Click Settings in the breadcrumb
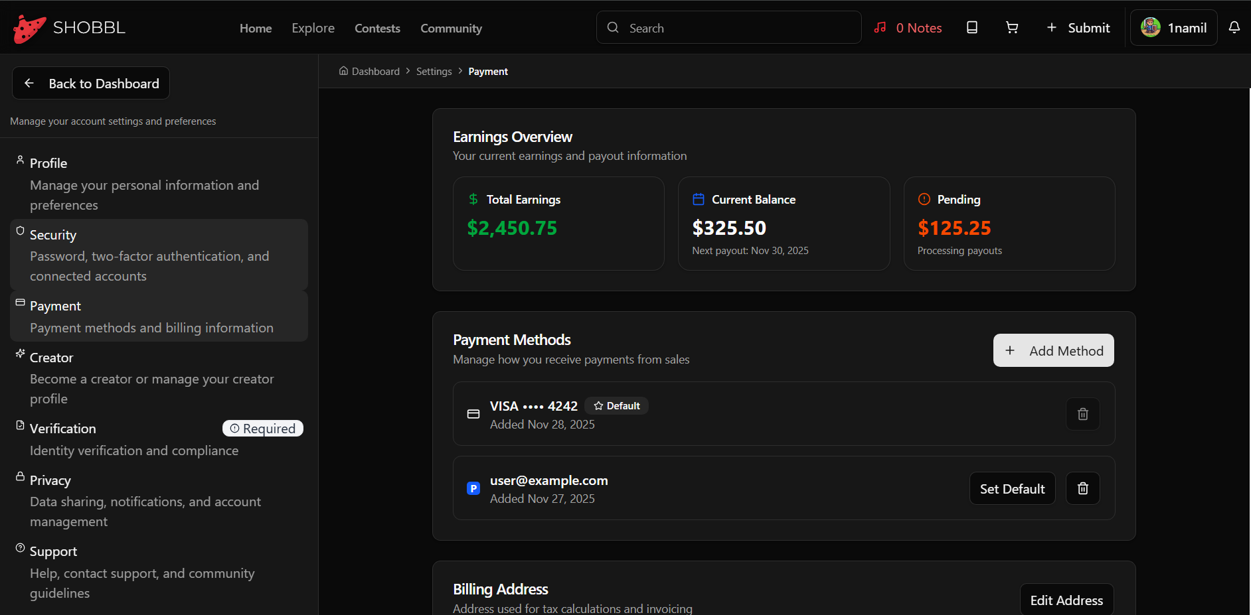The image size is (1251, 615). 434,72
